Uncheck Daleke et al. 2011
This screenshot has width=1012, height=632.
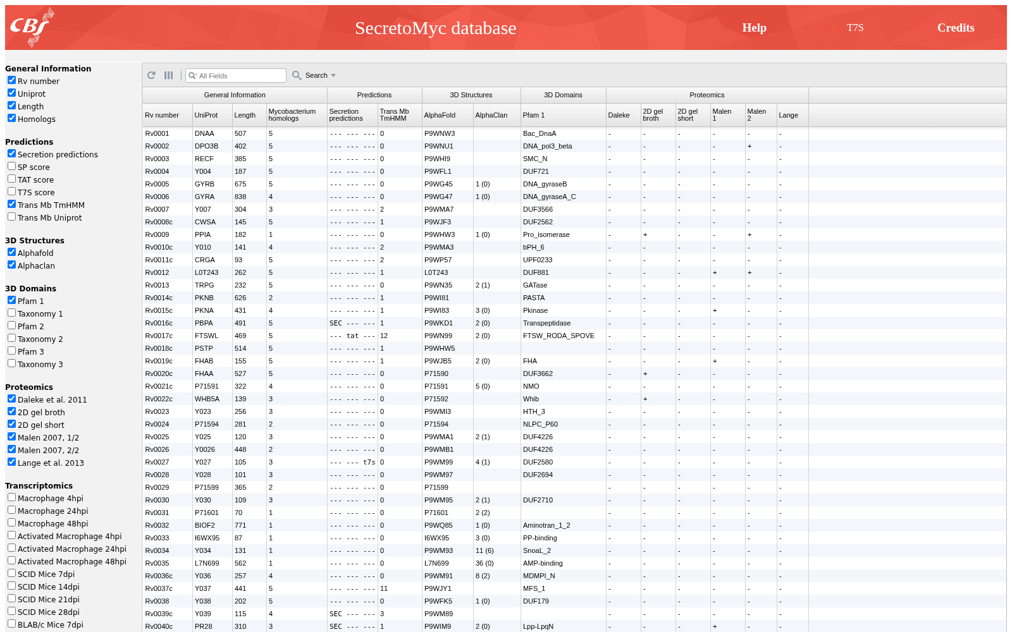(11, 399)
